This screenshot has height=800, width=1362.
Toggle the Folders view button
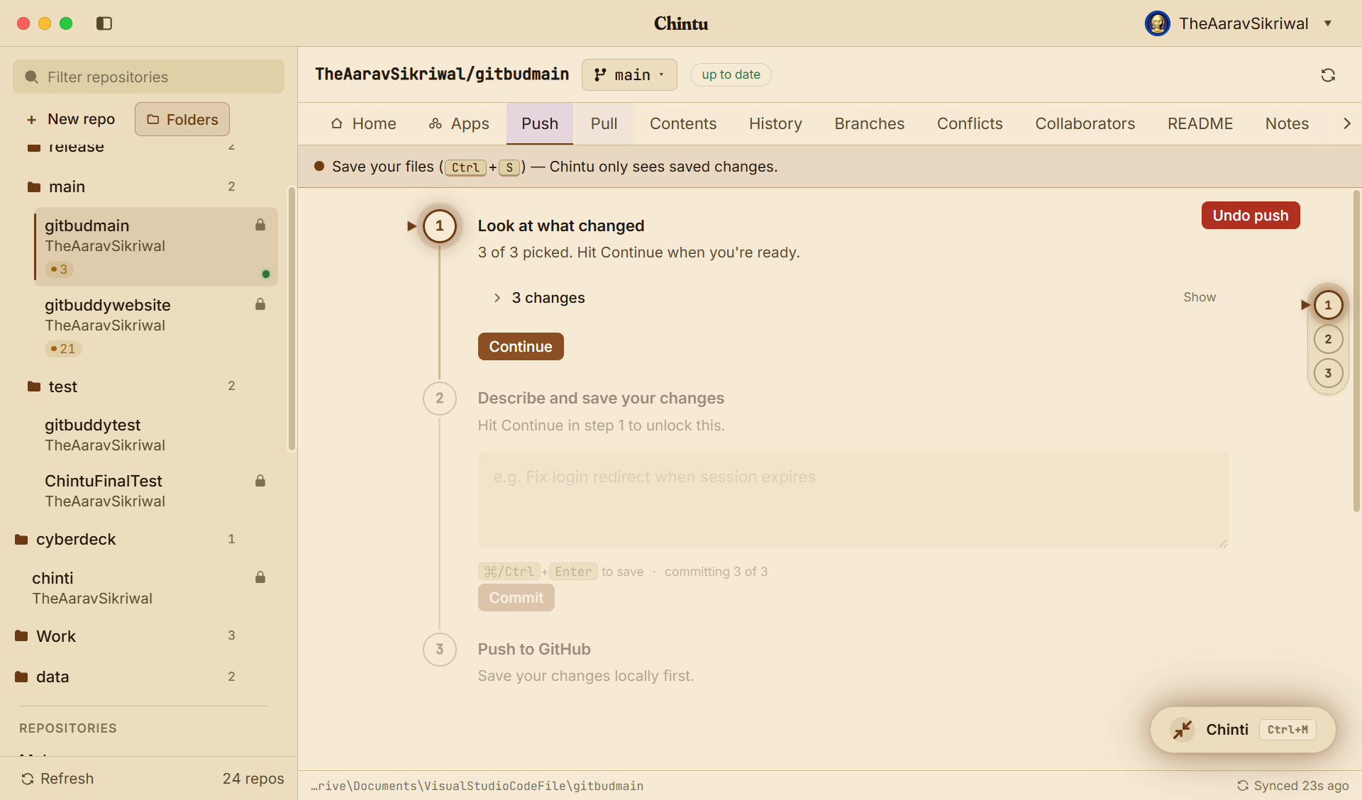click(182, 119)
